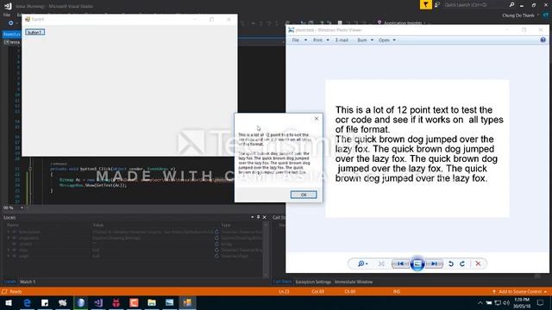Open the File menu in Visual Studio
The width and height of the screenshot is (552, 310).
pyautogui.click(x=7, y=15)
